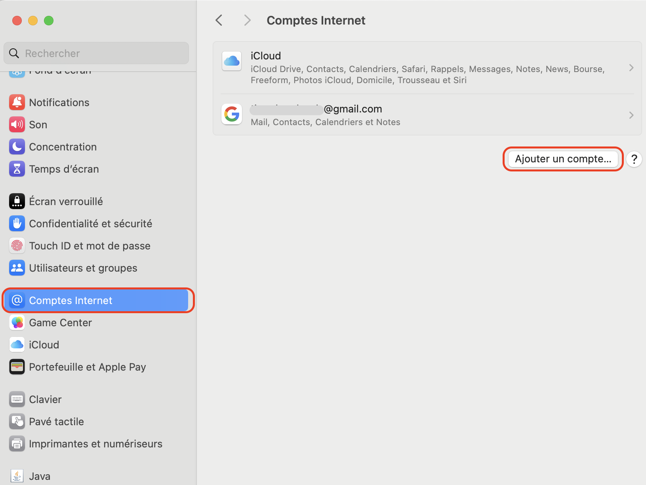Click the yellow minimize window button
The height and width of the screenshot is (485, 646).
click(33, 21)
